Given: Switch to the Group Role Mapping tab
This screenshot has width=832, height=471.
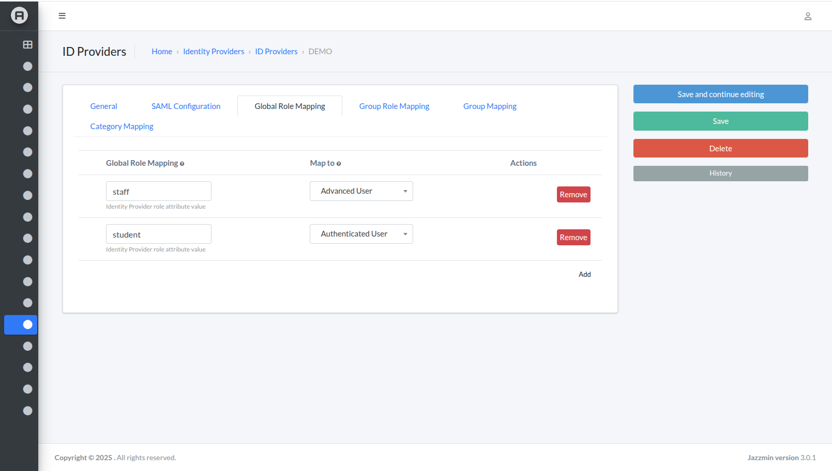Looking at the screenshot, I should [394, 106].
